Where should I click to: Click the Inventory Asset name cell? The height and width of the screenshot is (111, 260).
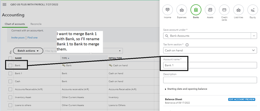click(x=23, y=97)
